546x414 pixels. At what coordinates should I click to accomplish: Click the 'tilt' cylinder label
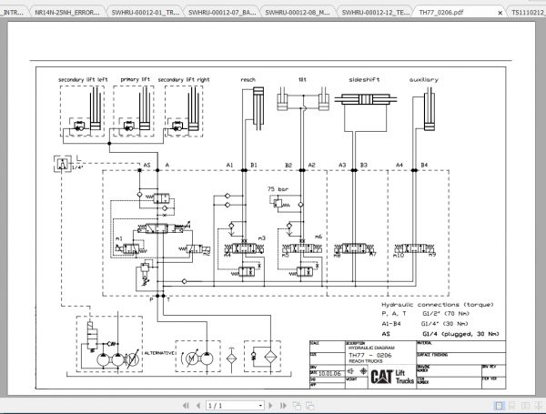point(302,79)
